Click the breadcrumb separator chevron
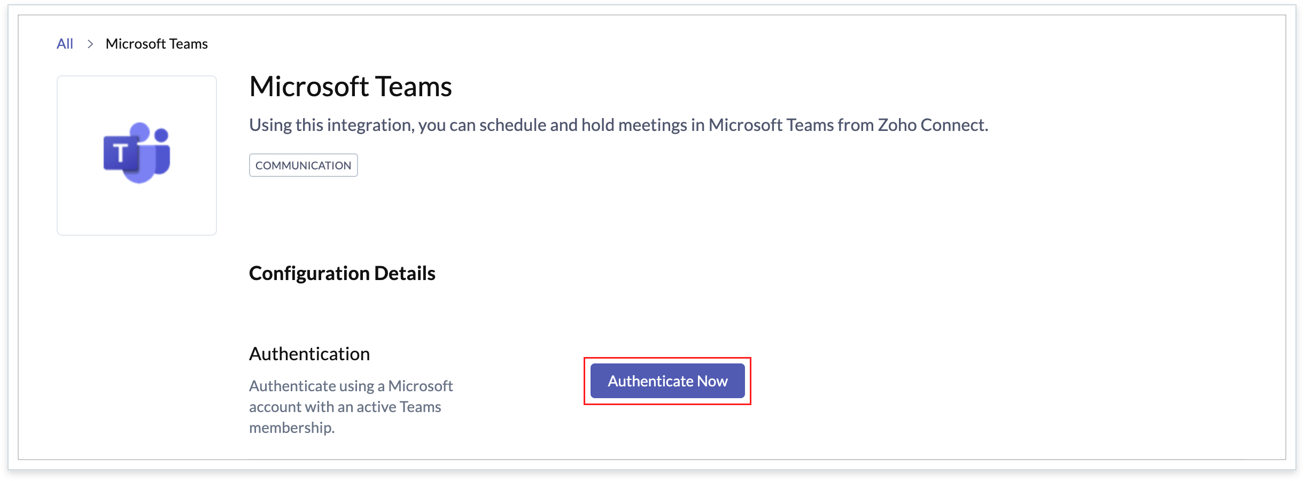 [x=90, y=44]
